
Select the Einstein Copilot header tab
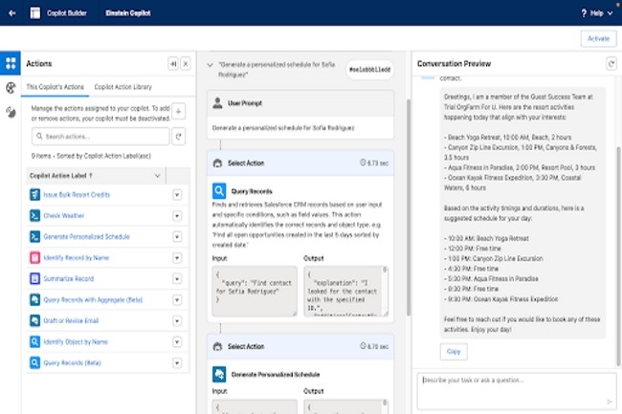click(127, 13)
